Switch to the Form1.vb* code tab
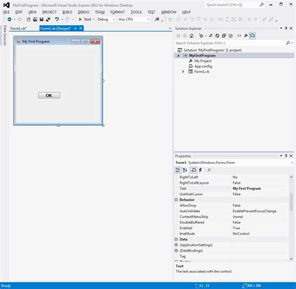Image resolution: width=296 pixels, height=289 pixels. (19, 28)
